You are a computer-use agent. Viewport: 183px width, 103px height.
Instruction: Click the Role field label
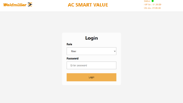[x=69, y=44]
